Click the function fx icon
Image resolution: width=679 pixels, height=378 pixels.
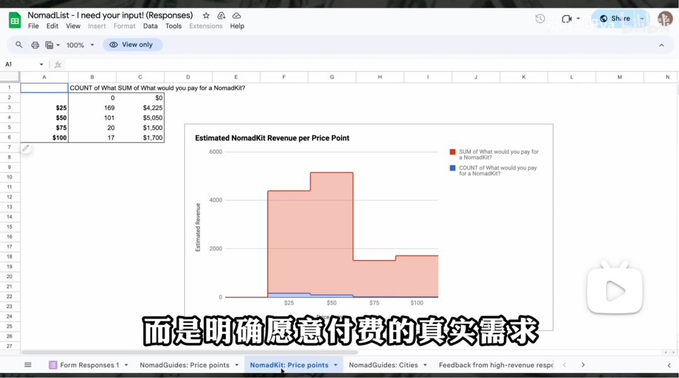tap(58, 65)
